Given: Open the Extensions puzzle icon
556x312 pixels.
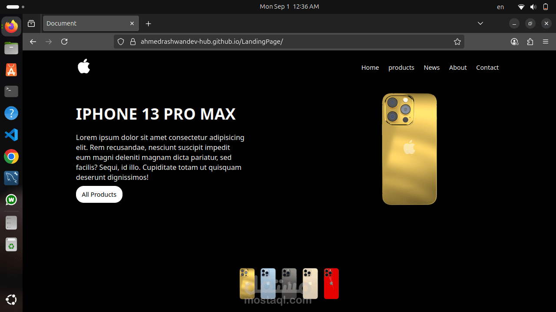Looking at the screenshot, I should (530, 42).
